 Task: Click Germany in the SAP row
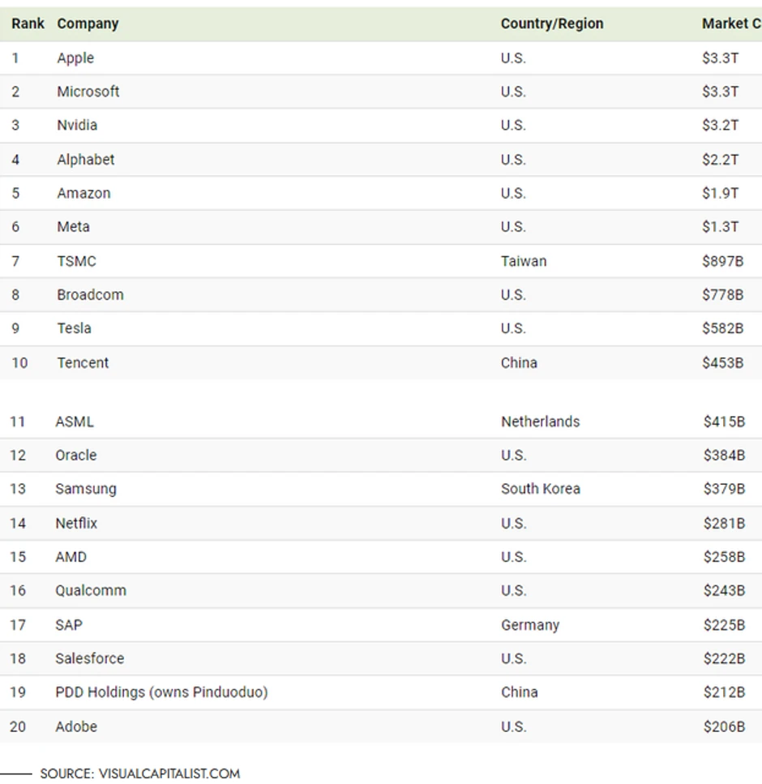click(x=530, y=625)
